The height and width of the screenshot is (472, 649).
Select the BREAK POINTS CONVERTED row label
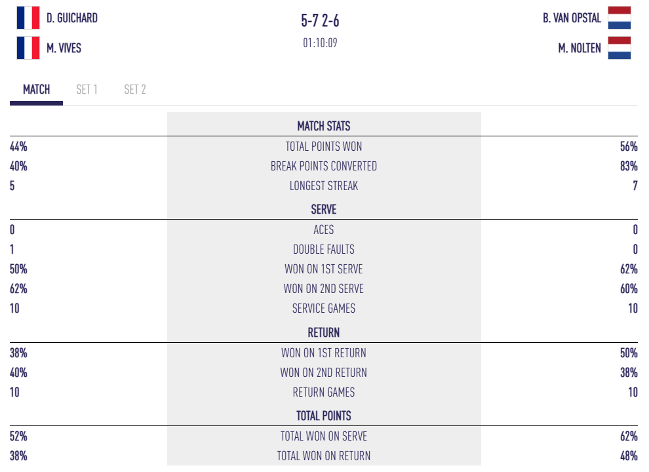(324, 167)
